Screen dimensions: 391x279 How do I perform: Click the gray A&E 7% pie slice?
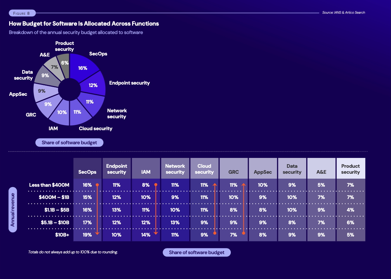click(54, 67)
